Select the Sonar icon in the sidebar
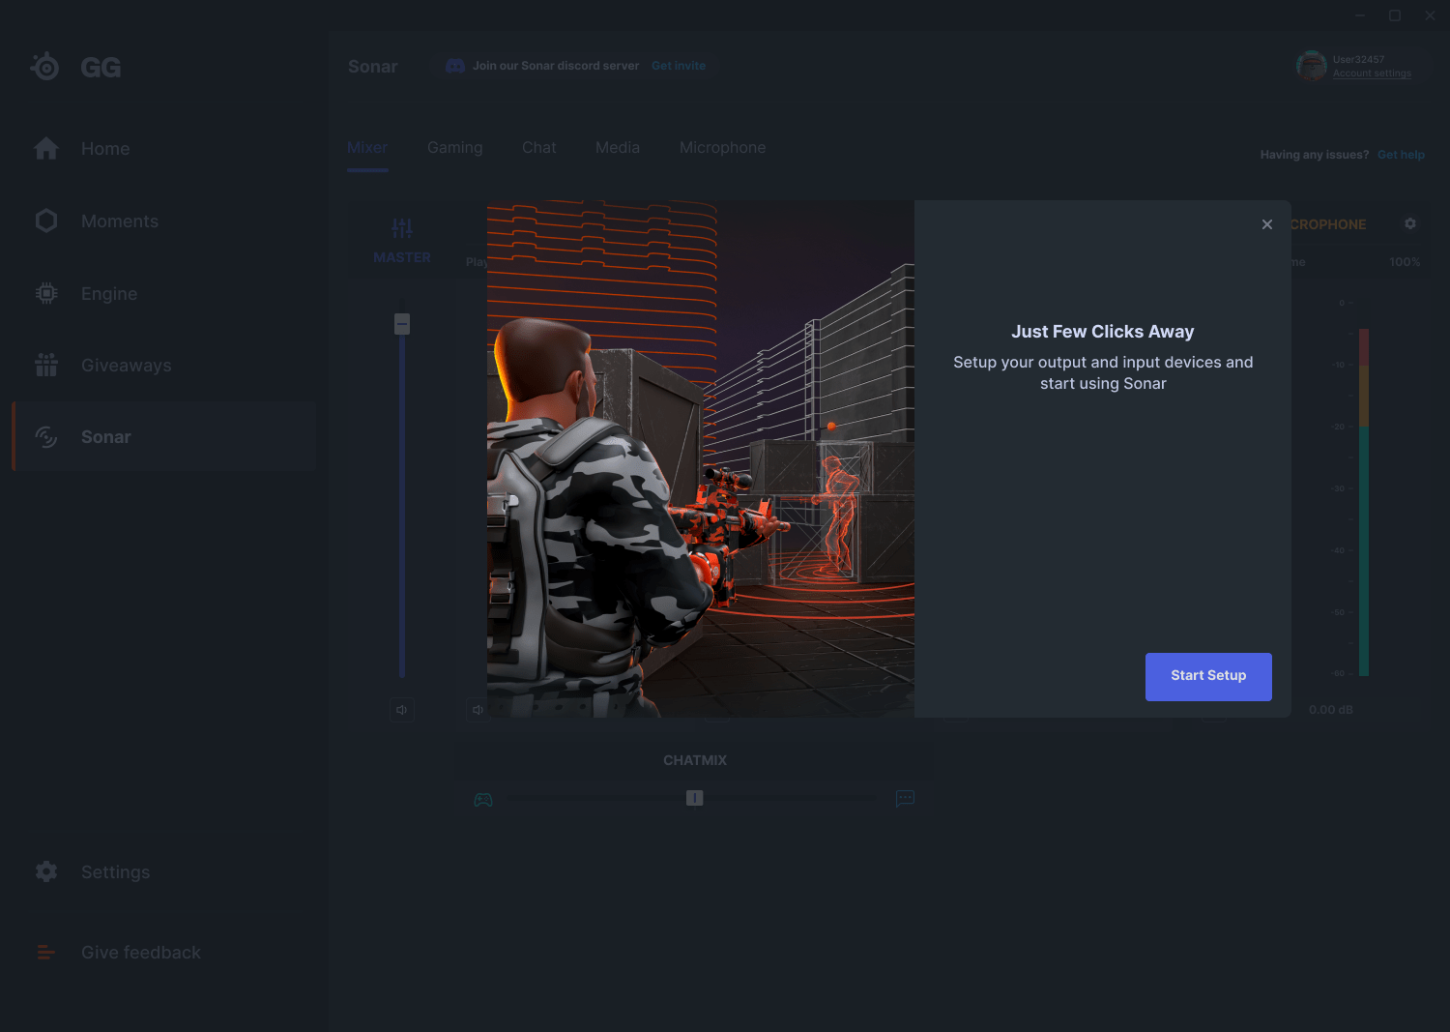The width and height of the screenshot is (1450, 1032). pos(45,436)
